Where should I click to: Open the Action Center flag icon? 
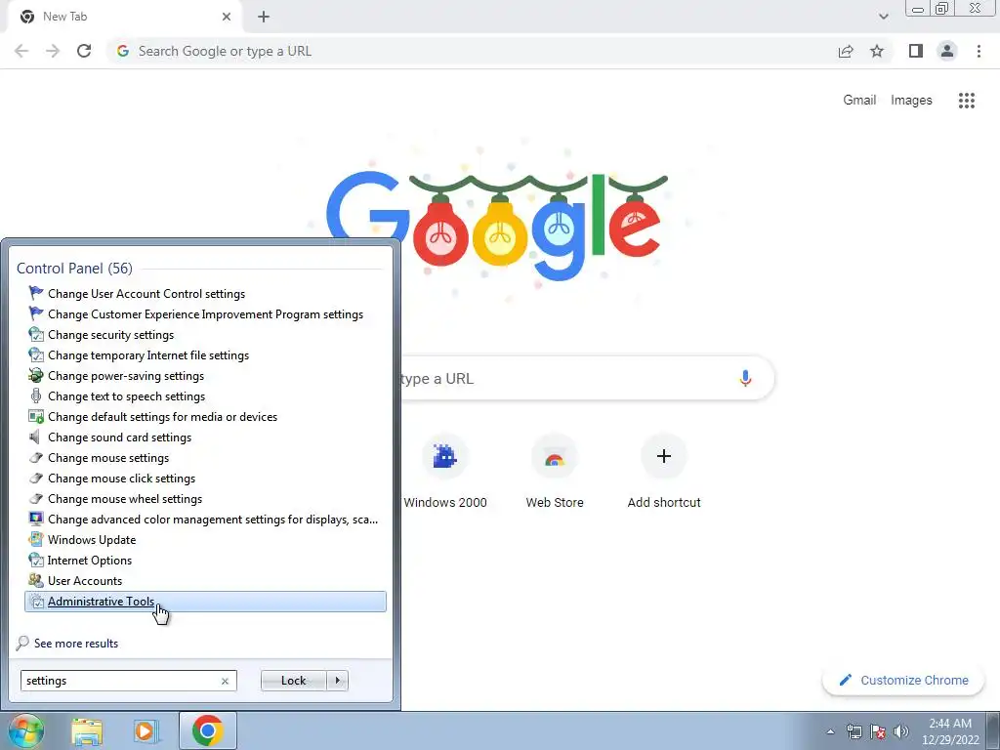(x=878, y=731)
